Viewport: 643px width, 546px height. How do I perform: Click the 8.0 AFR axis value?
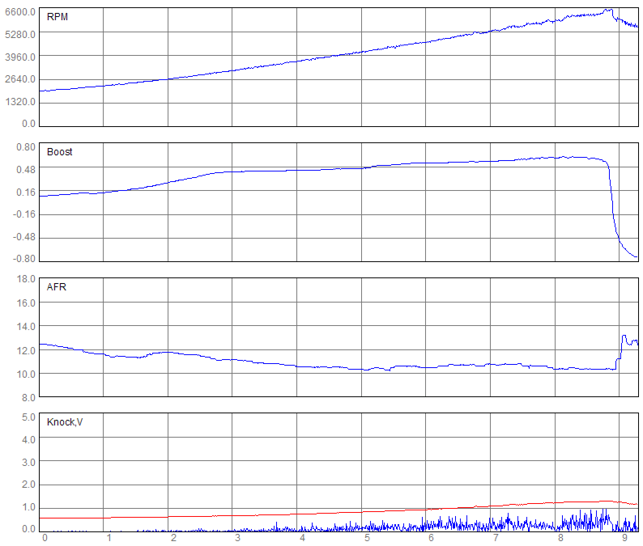[x=28, y=397]
